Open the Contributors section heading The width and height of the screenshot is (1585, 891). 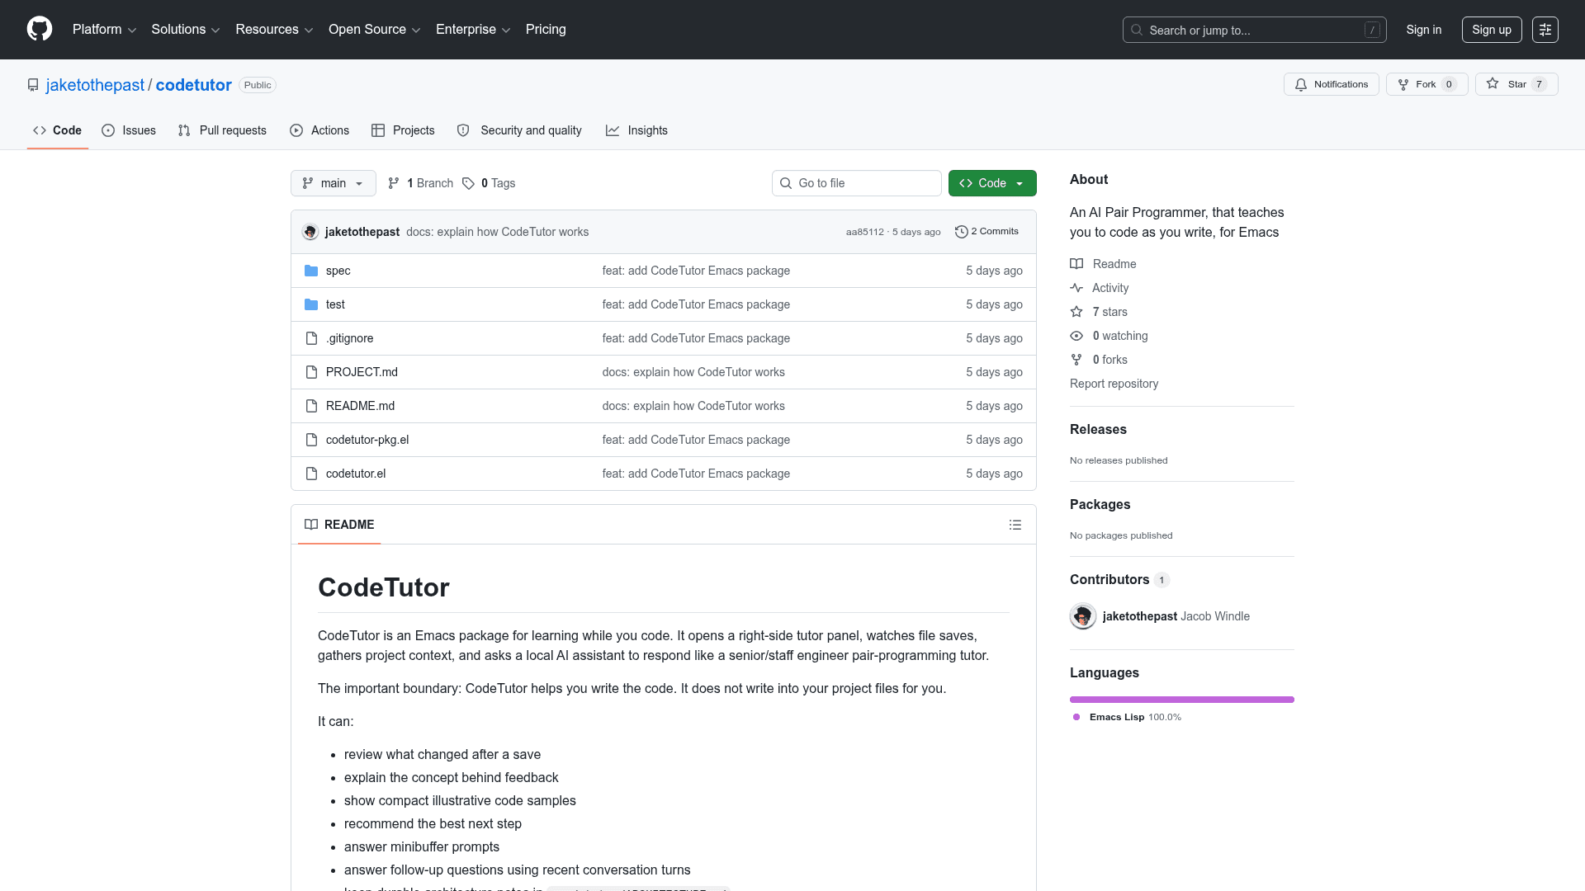(x=1119, y=579)
